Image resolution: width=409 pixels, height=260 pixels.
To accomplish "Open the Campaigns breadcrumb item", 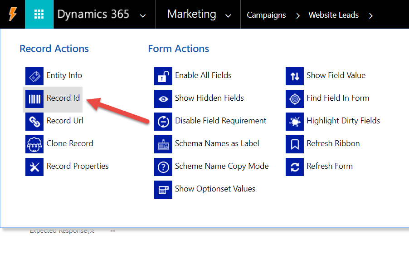I will pyautogui.click(x=266, y=15).
